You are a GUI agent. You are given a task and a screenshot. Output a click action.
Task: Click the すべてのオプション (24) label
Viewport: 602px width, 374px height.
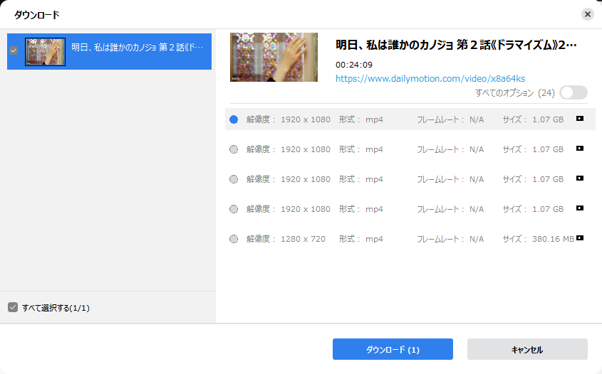515,93
